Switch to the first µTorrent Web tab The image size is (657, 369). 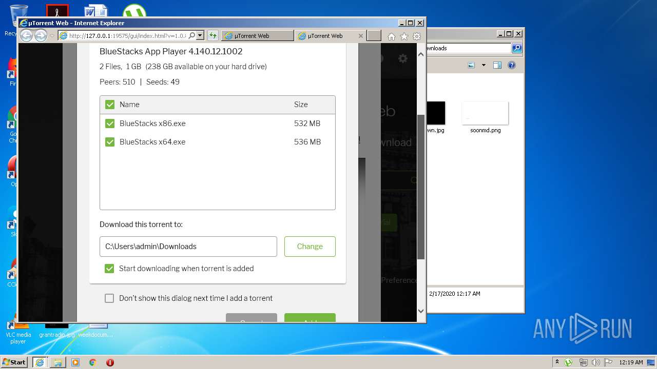[x=257, y=36]
